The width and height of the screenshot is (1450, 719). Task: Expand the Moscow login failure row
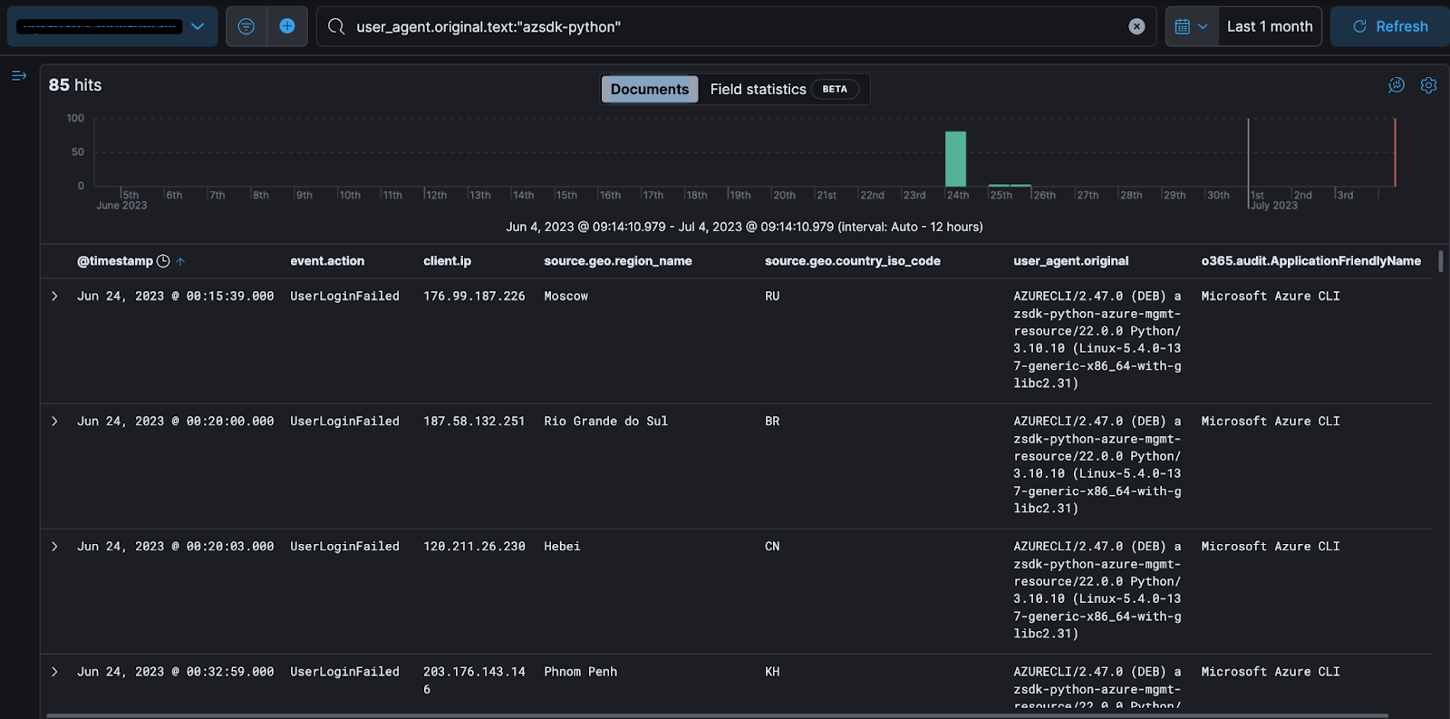click(54, 296)
